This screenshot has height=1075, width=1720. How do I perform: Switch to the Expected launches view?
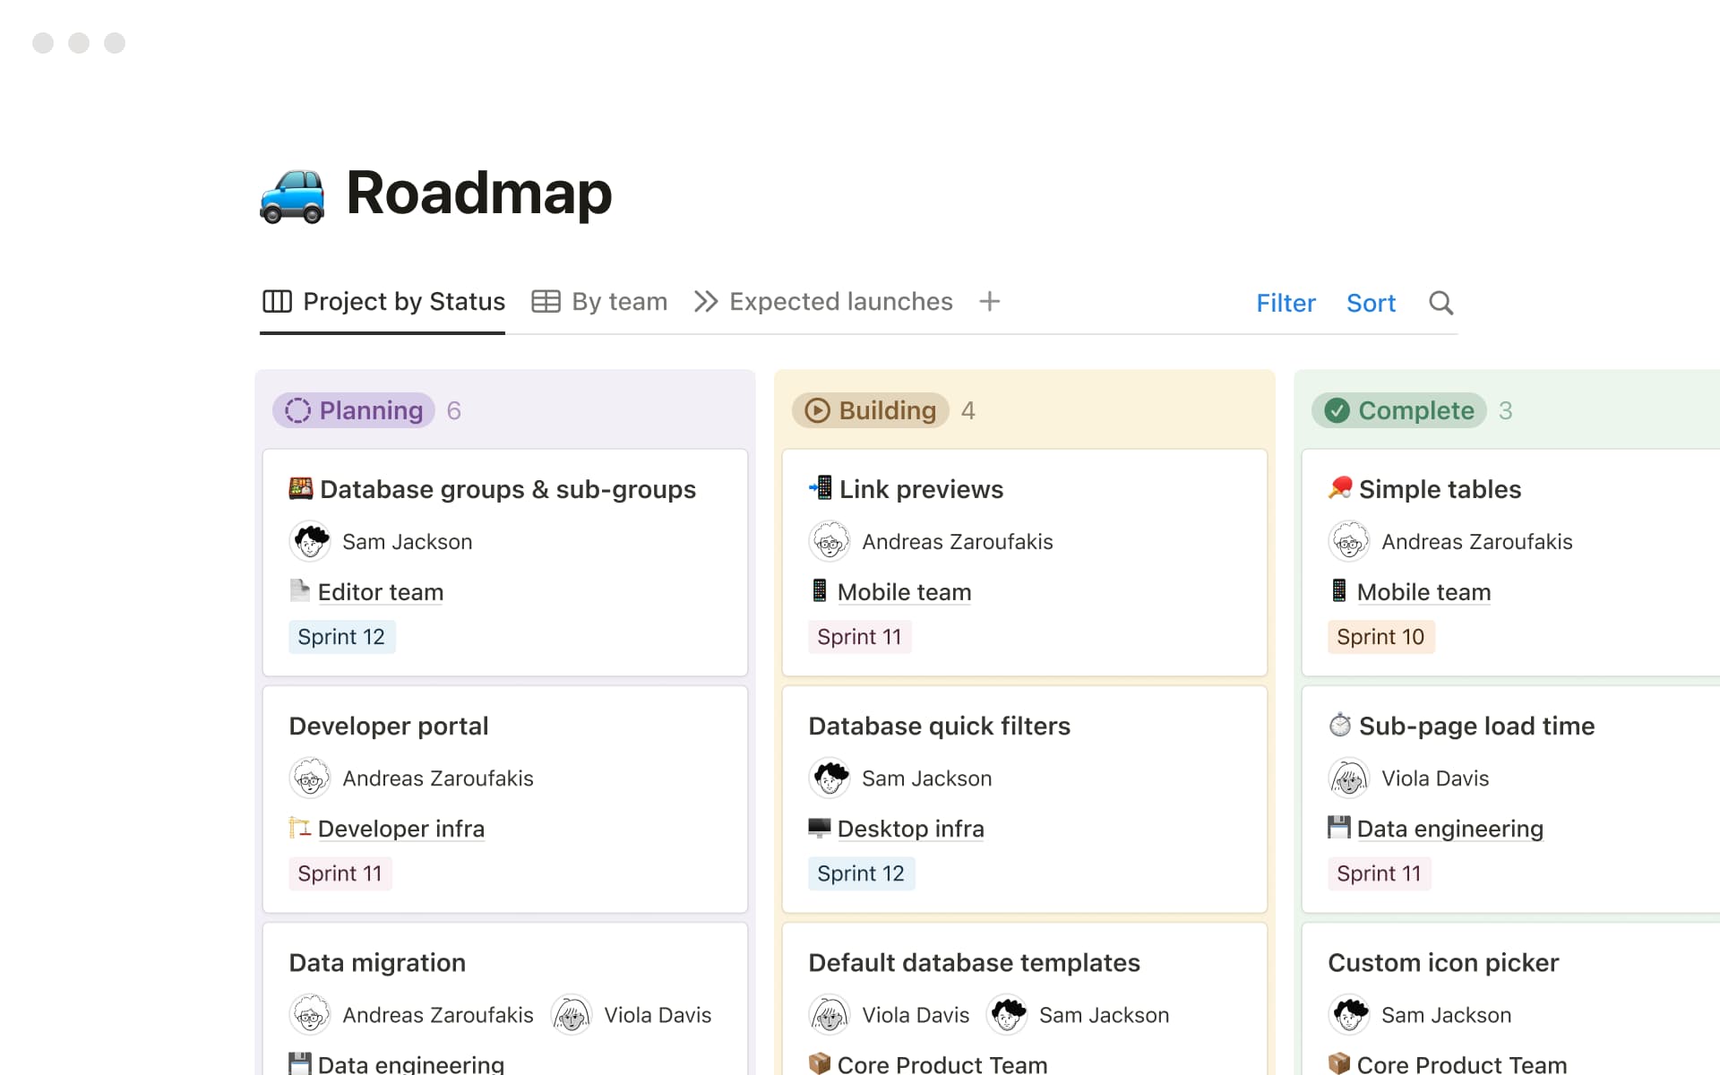pos(840,302)
